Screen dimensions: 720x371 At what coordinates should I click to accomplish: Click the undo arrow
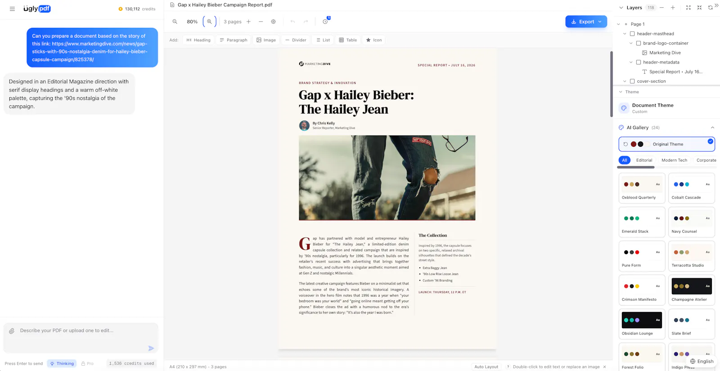click(293, 22)
